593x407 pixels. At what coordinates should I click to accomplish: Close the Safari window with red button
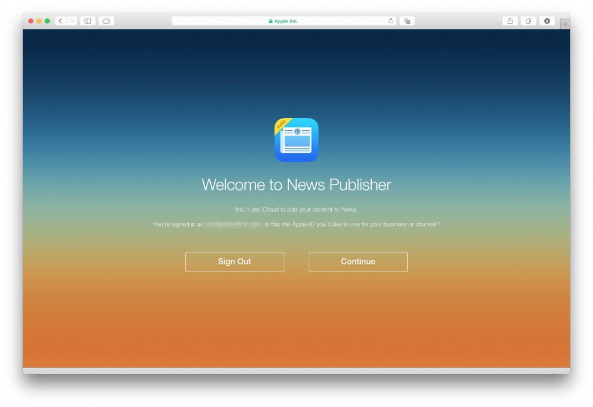(31, 21)
